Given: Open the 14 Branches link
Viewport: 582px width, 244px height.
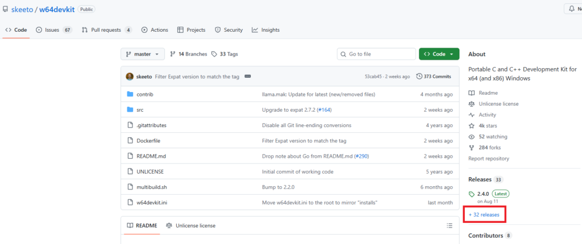Looking at the screenshot, I should click(188, 54).
